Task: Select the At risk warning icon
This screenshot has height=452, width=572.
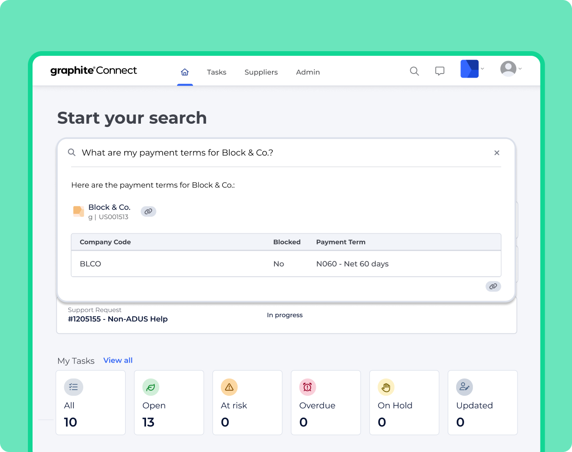Action: [x=229, y=387]
